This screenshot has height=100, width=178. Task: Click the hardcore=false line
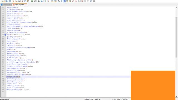13,43
